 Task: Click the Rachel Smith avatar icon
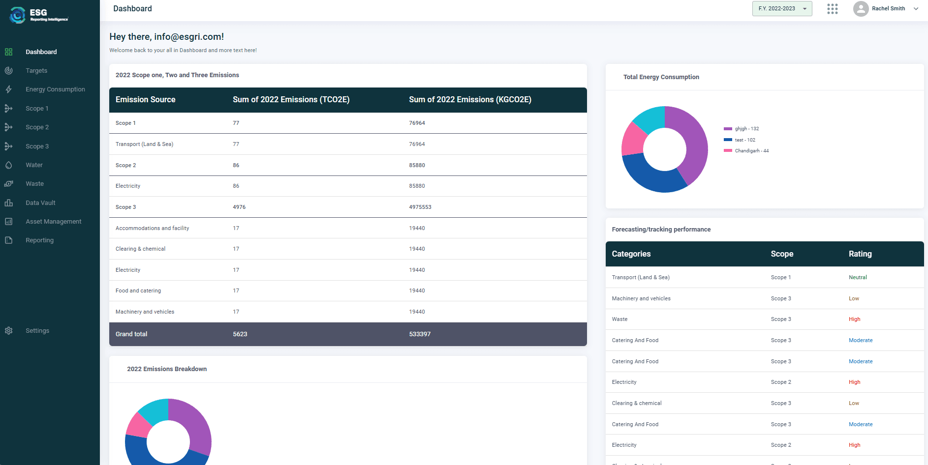point(861,9)
